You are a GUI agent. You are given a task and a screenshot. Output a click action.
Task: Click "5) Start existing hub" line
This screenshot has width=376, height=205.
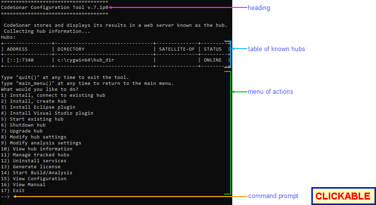click(x=32, y=119)
